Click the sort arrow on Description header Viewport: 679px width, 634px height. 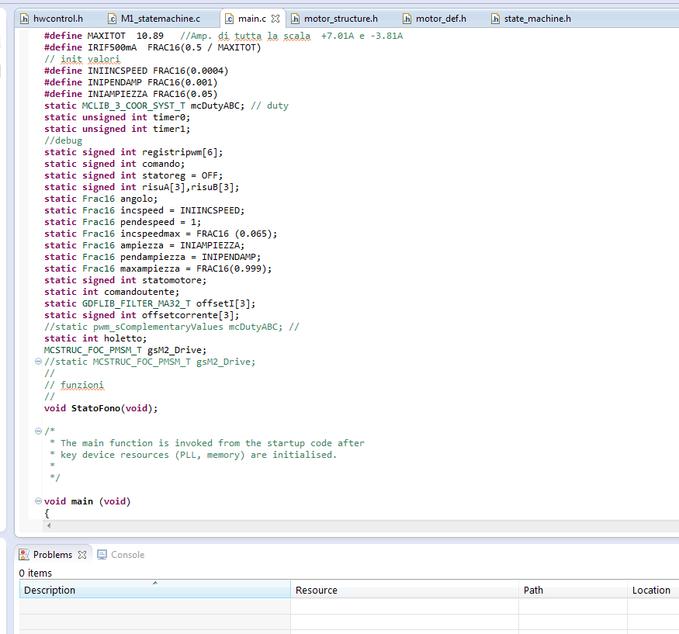155,583
